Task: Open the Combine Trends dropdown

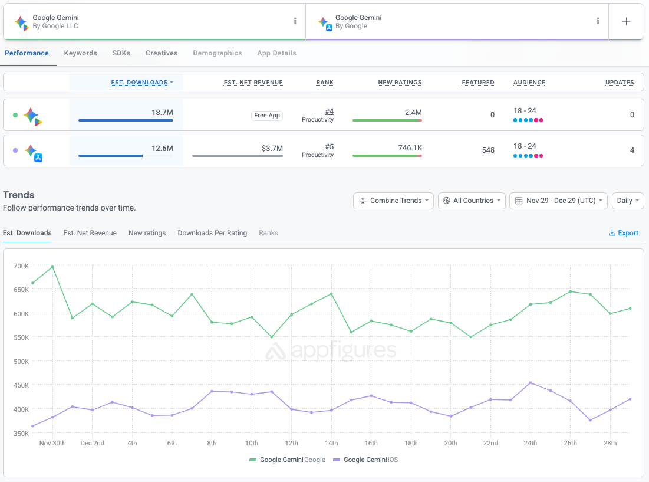Action: point(393,201)
